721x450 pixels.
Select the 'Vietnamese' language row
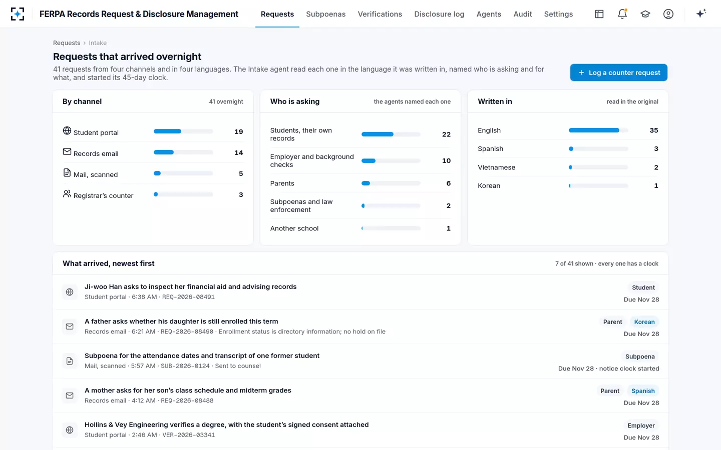(x=568, y=167)
